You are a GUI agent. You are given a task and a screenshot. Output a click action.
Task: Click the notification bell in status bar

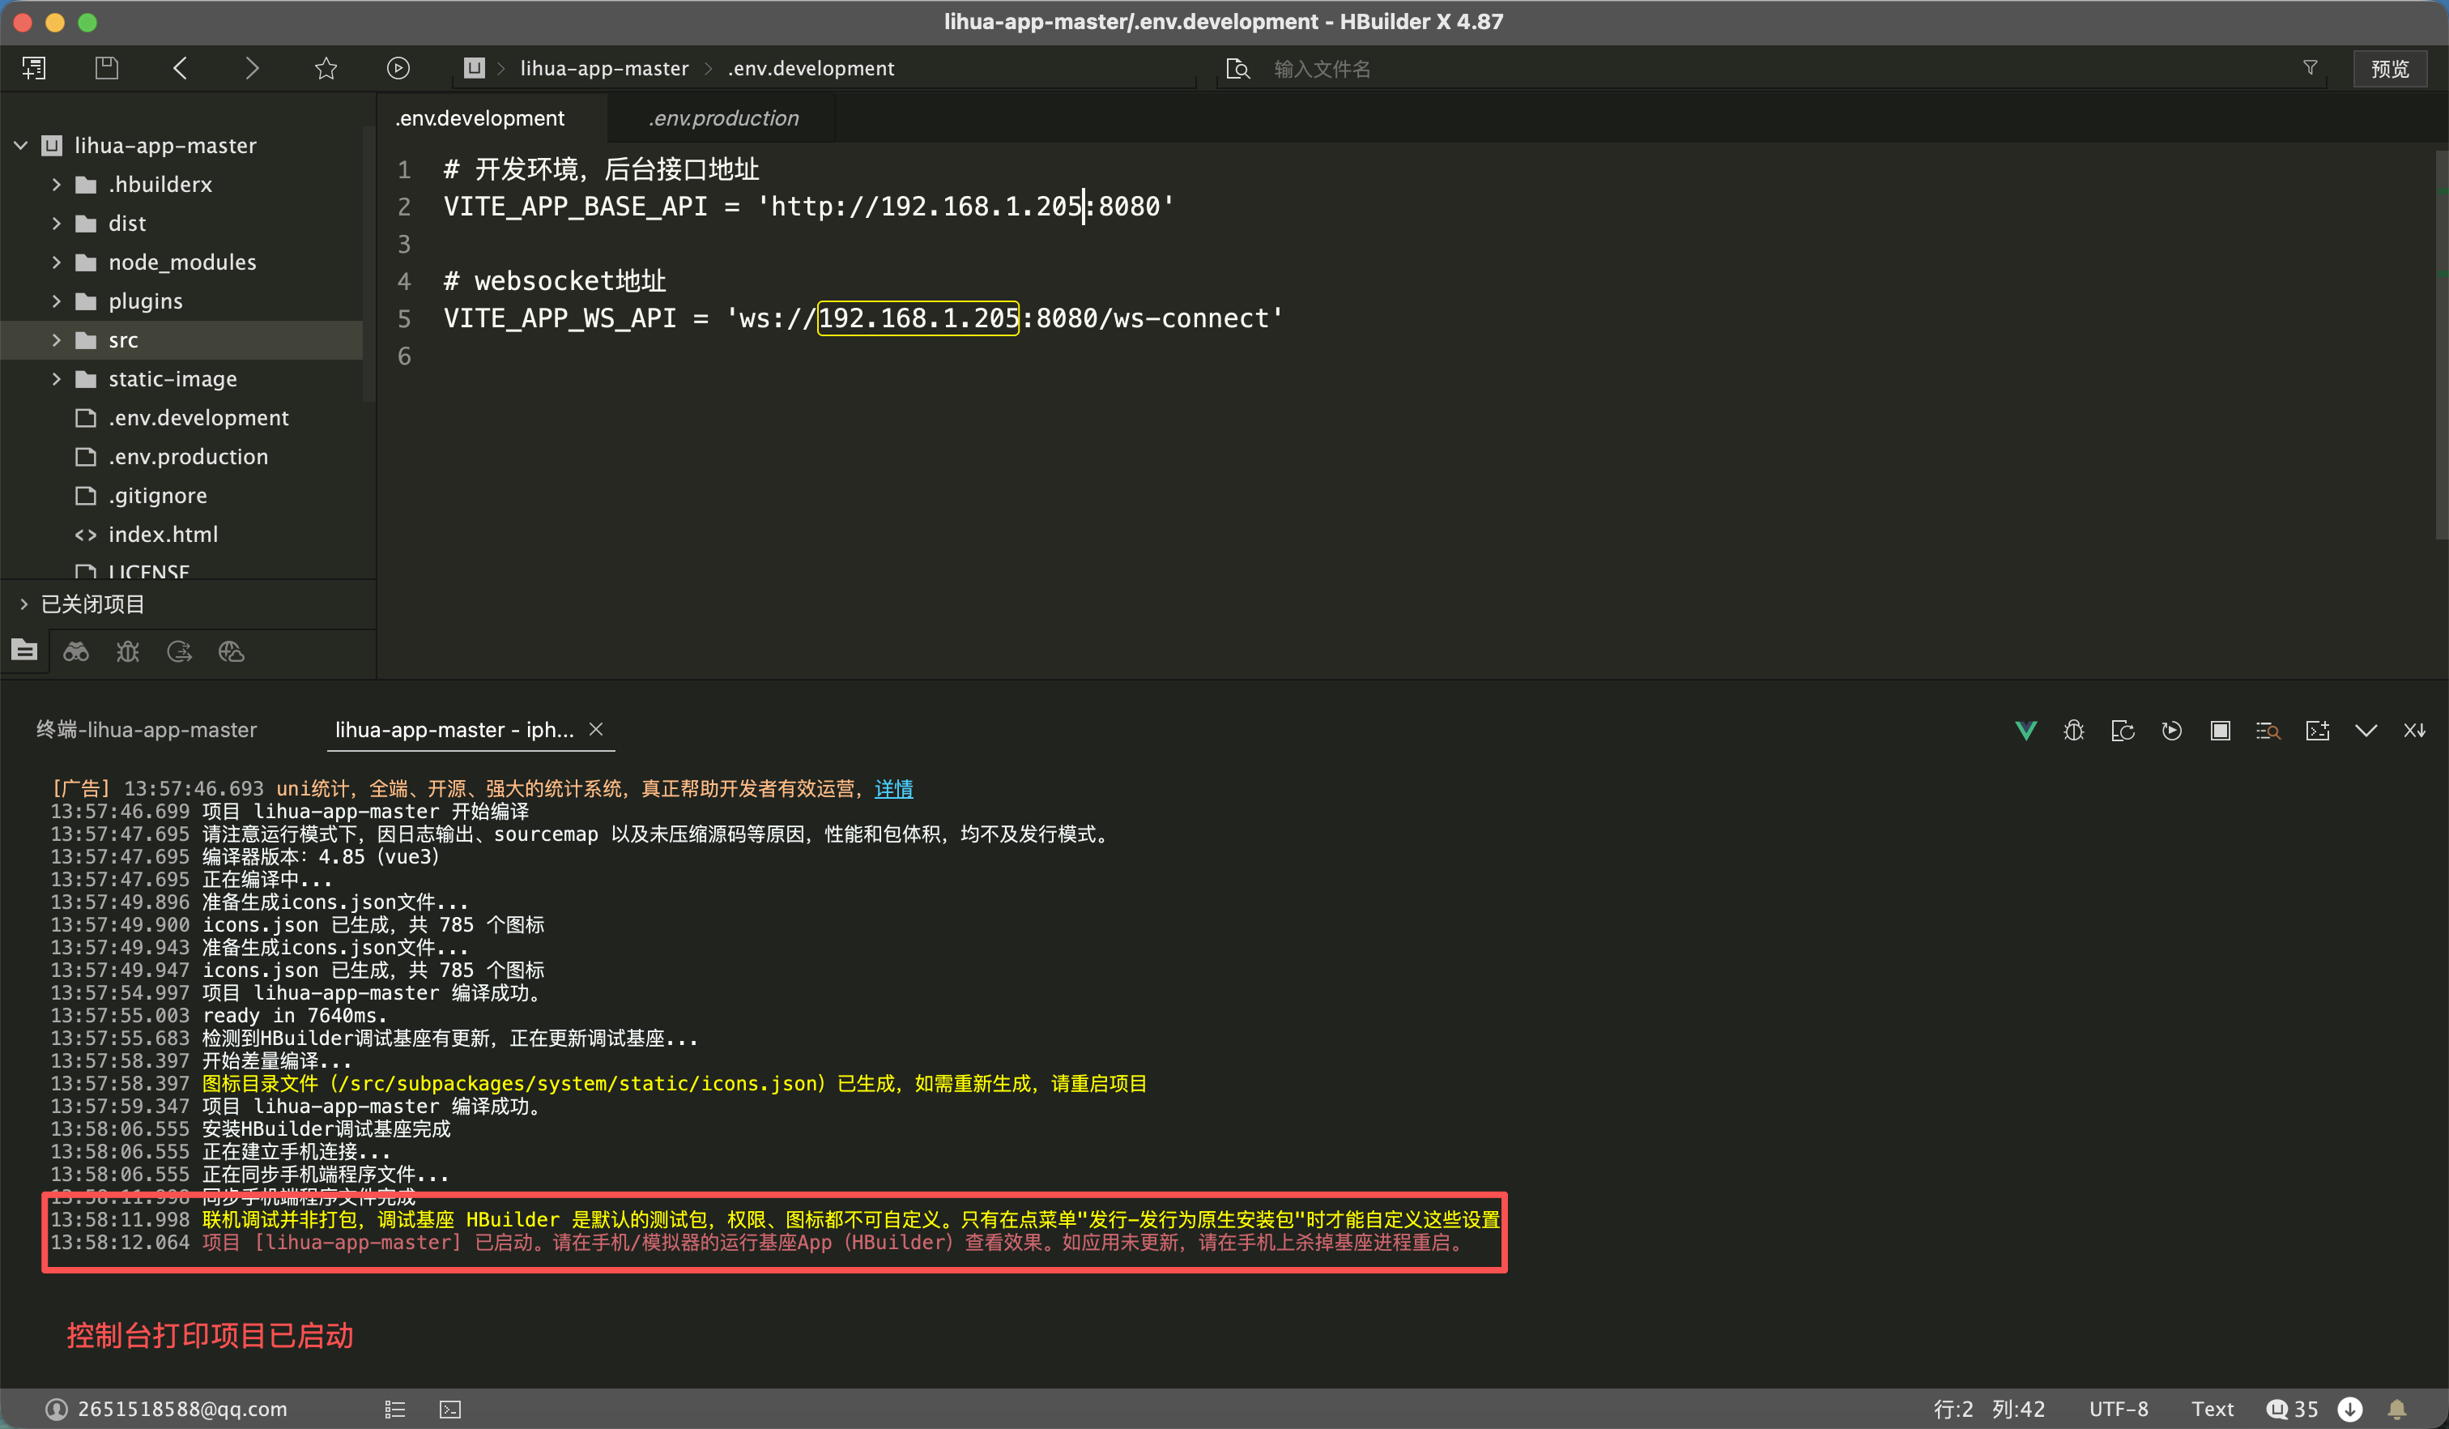tap(2397, 1409)
